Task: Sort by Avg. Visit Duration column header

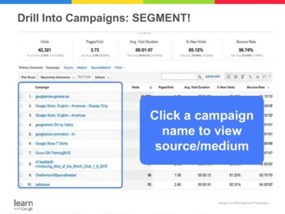Action: pyautogui.click(x=197, y=87)
